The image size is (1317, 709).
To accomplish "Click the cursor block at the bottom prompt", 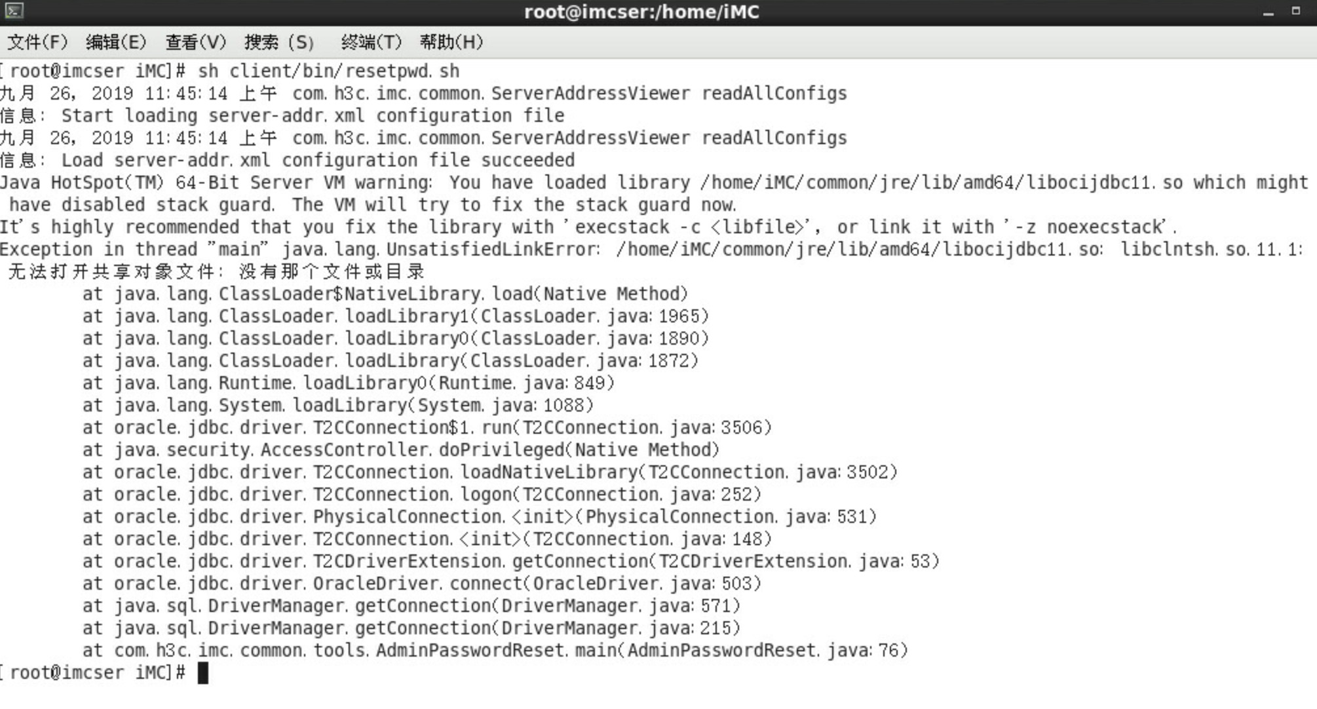I will 203,673.
